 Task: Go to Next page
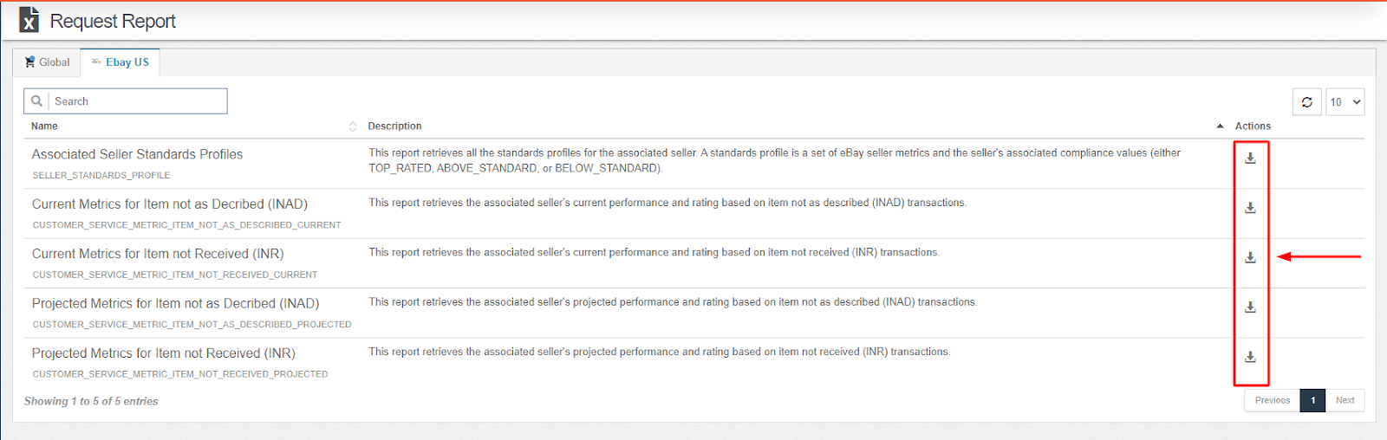pyautogui.click(x=1345, y=400)
